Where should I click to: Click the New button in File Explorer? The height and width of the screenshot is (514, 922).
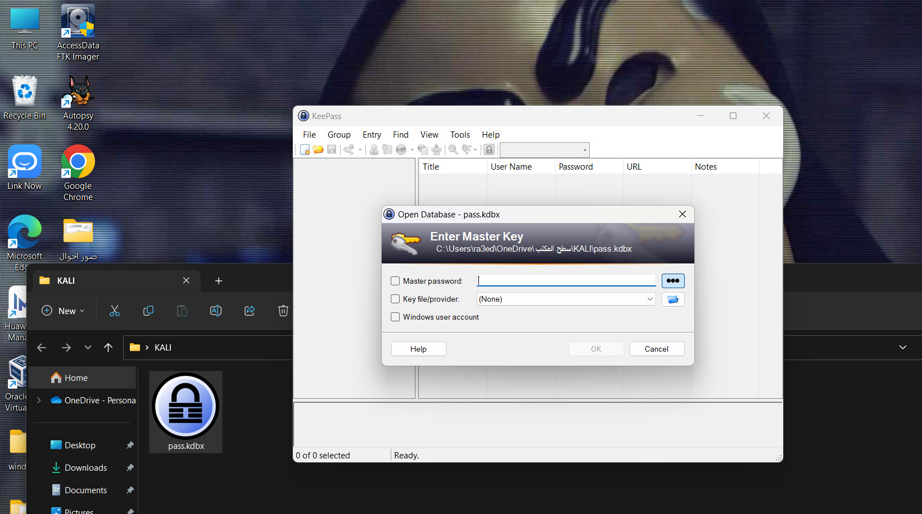tap(63, 311)
